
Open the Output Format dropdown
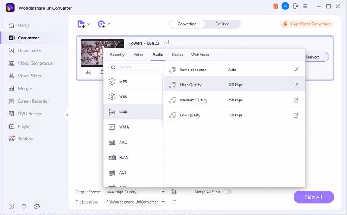coord(136,192)
